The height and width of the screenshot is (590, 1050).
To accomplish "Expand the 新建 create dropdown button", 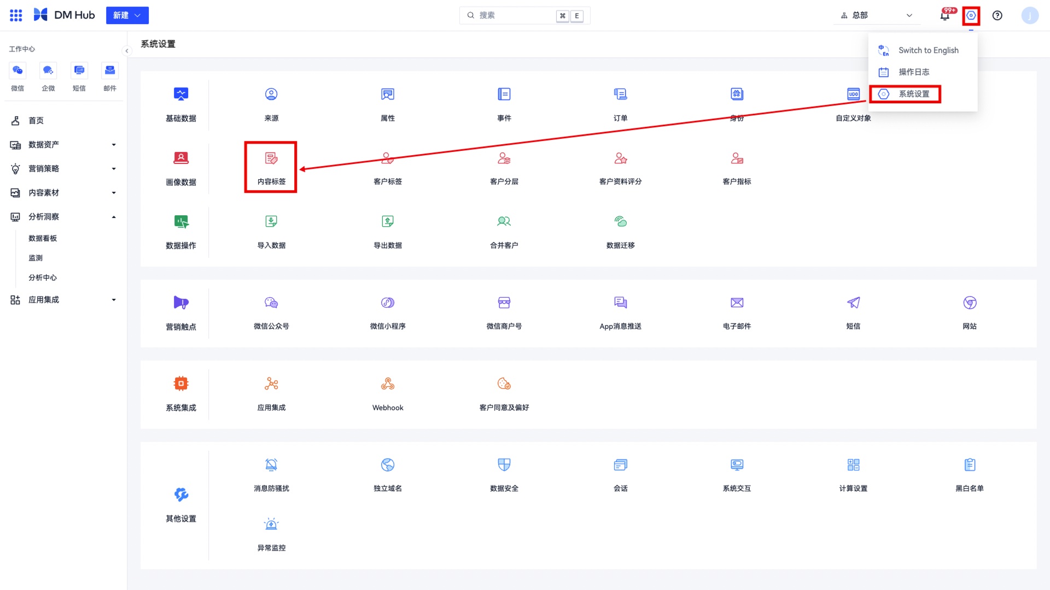I will click(x=127, y=15).
